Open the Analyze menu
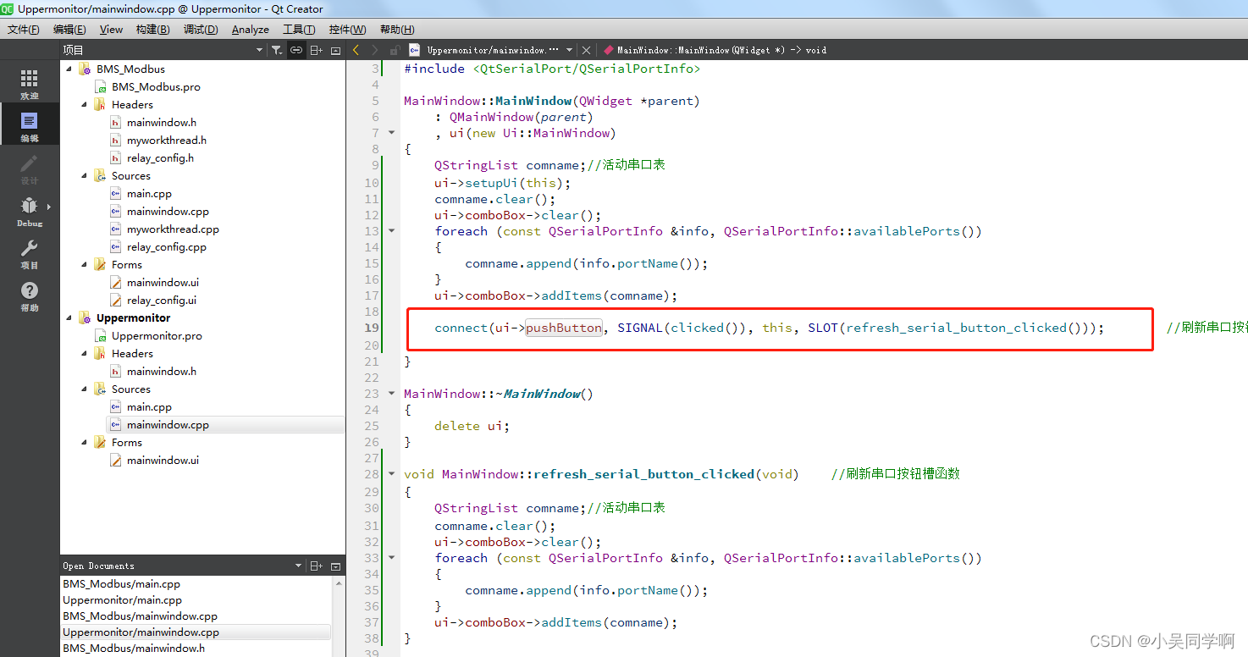Image resolution: width=1248 pixels, height=657 pixels. [250, 29]
